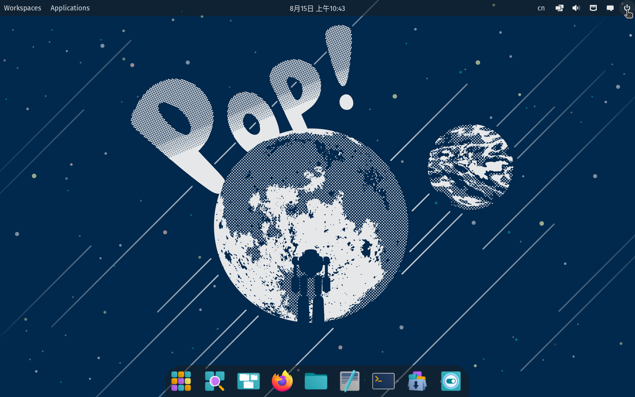Switch input source via the cn indicator
Viewport: 635px width, 397px height.
(x=541, y=8)
